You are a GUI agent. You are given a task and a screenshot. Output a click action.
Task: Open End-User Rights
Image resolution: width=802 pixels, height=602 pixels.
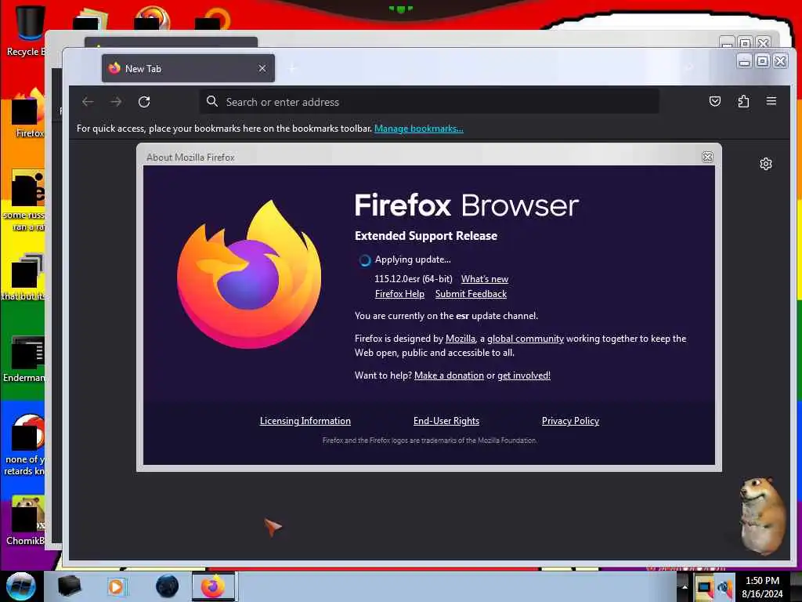(x=446, y=421)
